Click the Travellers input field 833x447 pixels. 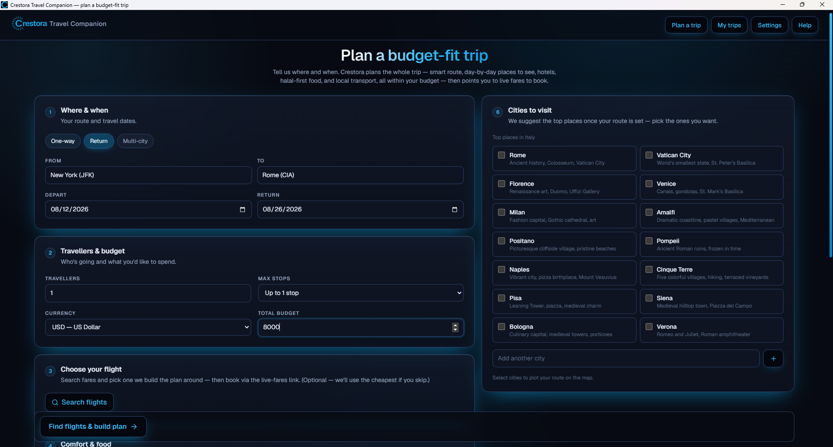(148, 293)
